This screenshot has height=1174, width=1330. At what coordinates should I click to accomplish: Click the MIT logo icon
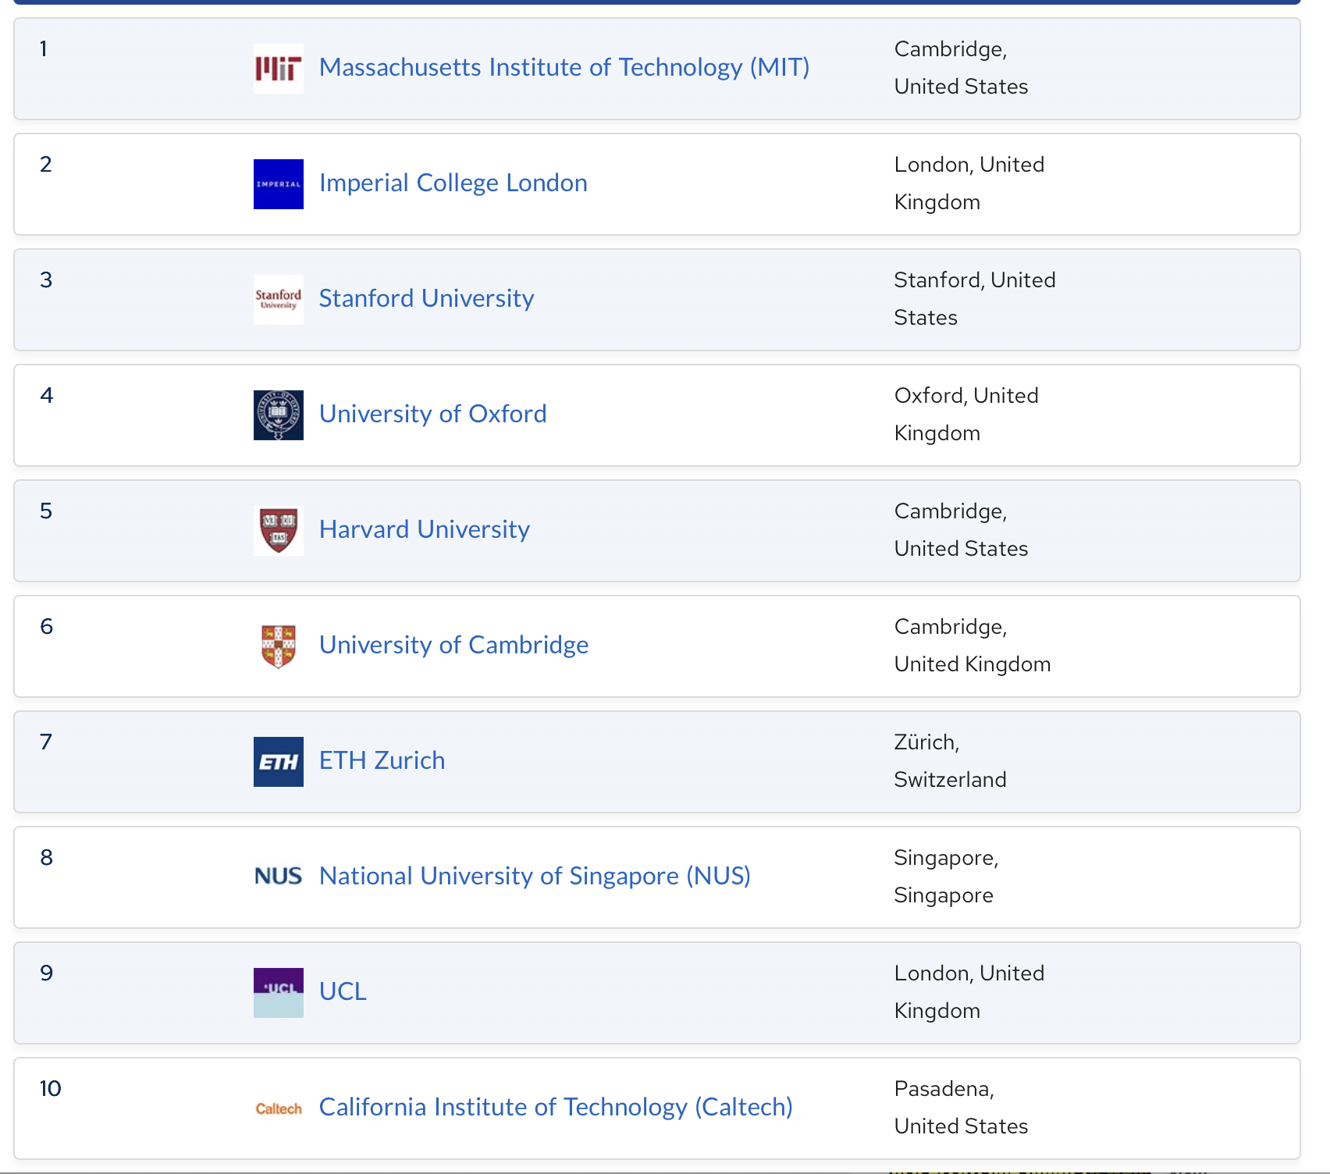tap(278, 69)
